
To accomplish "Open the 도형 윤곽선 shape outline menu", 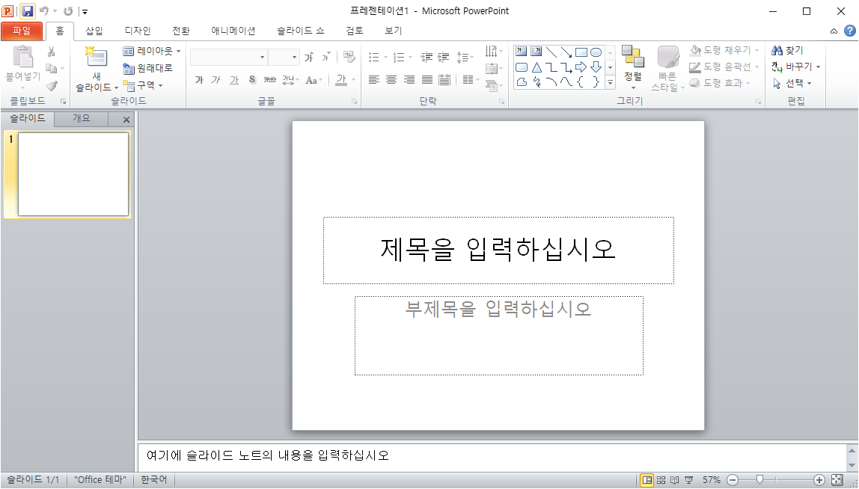I will pos(724,67).
